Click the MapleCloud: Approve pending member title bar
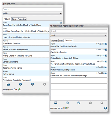This screenshot has width=112, height=116. click(79, 26)
